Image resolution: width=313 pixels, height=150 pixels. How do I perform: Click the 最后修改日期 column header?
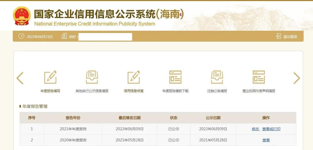(x=130, y=118)
